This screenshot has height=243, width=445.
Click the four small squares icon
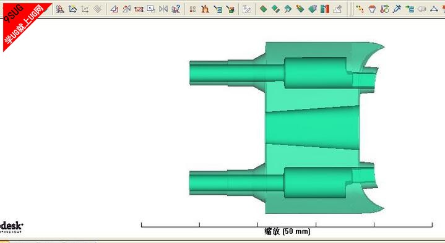coord(192,9)
